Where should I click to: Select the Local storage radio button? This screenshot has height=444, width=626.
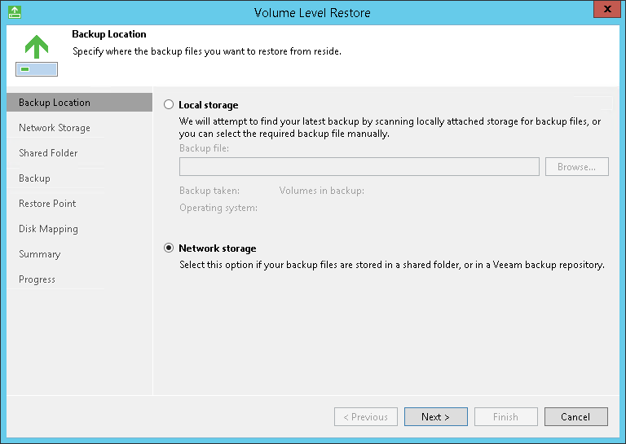[169, 105]
